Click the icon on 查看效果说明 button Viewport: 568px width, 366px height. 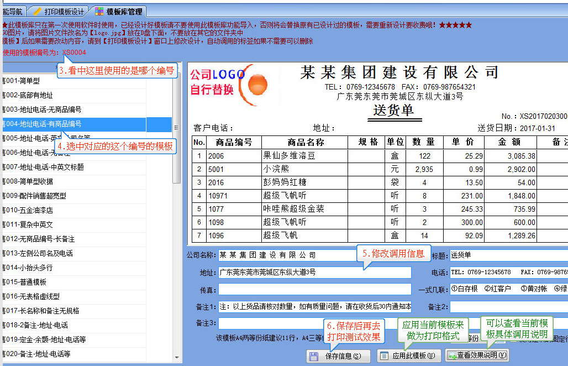(x=453, y=355)
